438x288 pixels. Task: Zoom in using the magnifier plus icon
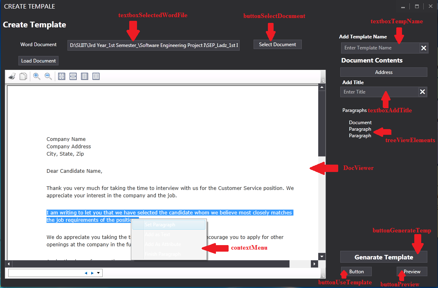tap(36, 76)
